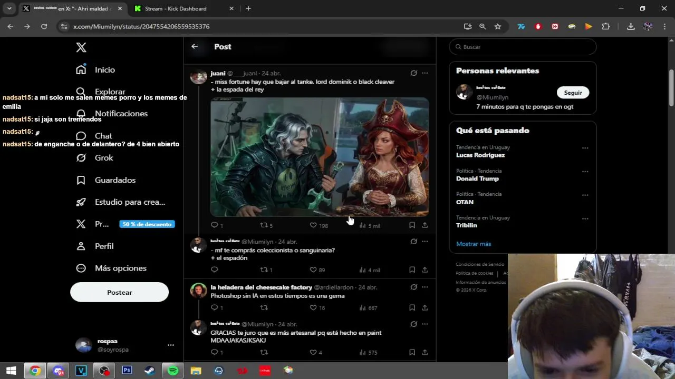Open a new browser tab
Screen dimensions: 675x379
pos(248,8)
